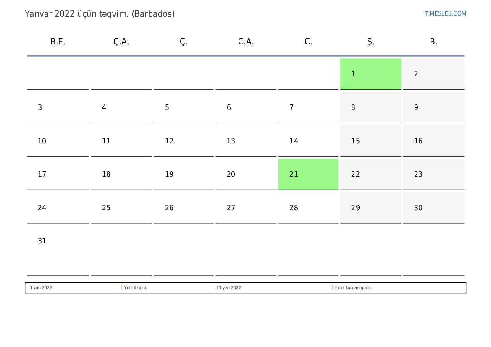This screenshot has width=491, height=347.
Task: Click the Yeni il günü legend label
Action: coord(136,288)
